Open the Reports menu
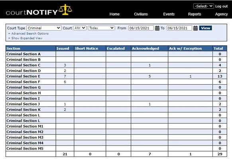The image size is (232, 159). coord(195,14)
